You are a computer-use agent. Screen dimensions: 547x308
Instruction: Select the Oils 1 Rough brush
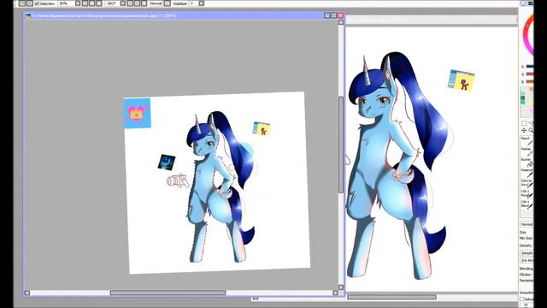pyautogui.click(x=526, y=193)
